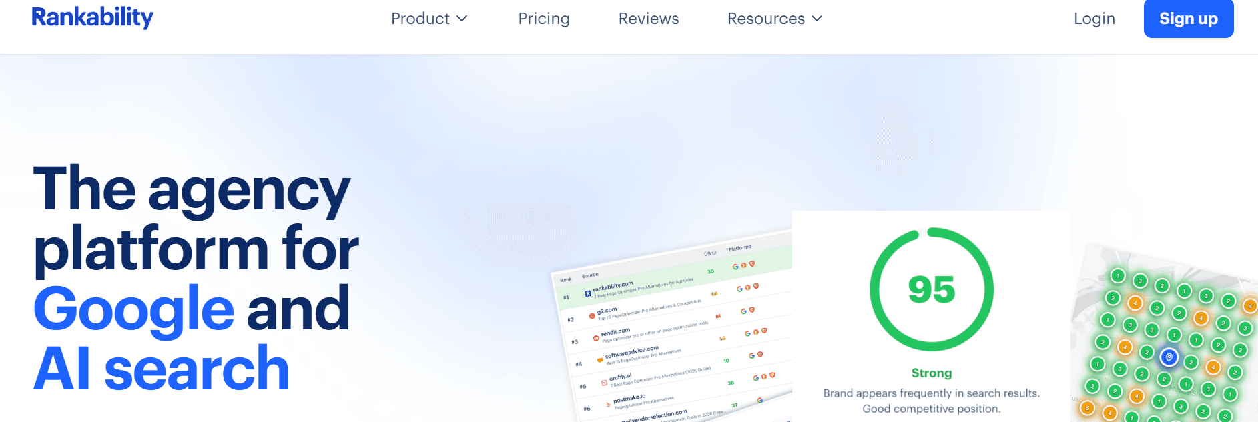Screen dimensions: 1258x422
Task: Click the rankability.com source name
Action: coord(613,286)
